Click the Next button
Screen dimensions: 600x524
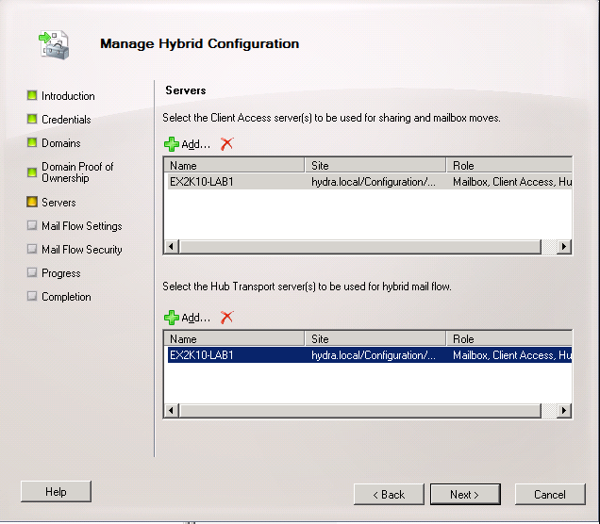pos(465,494)
